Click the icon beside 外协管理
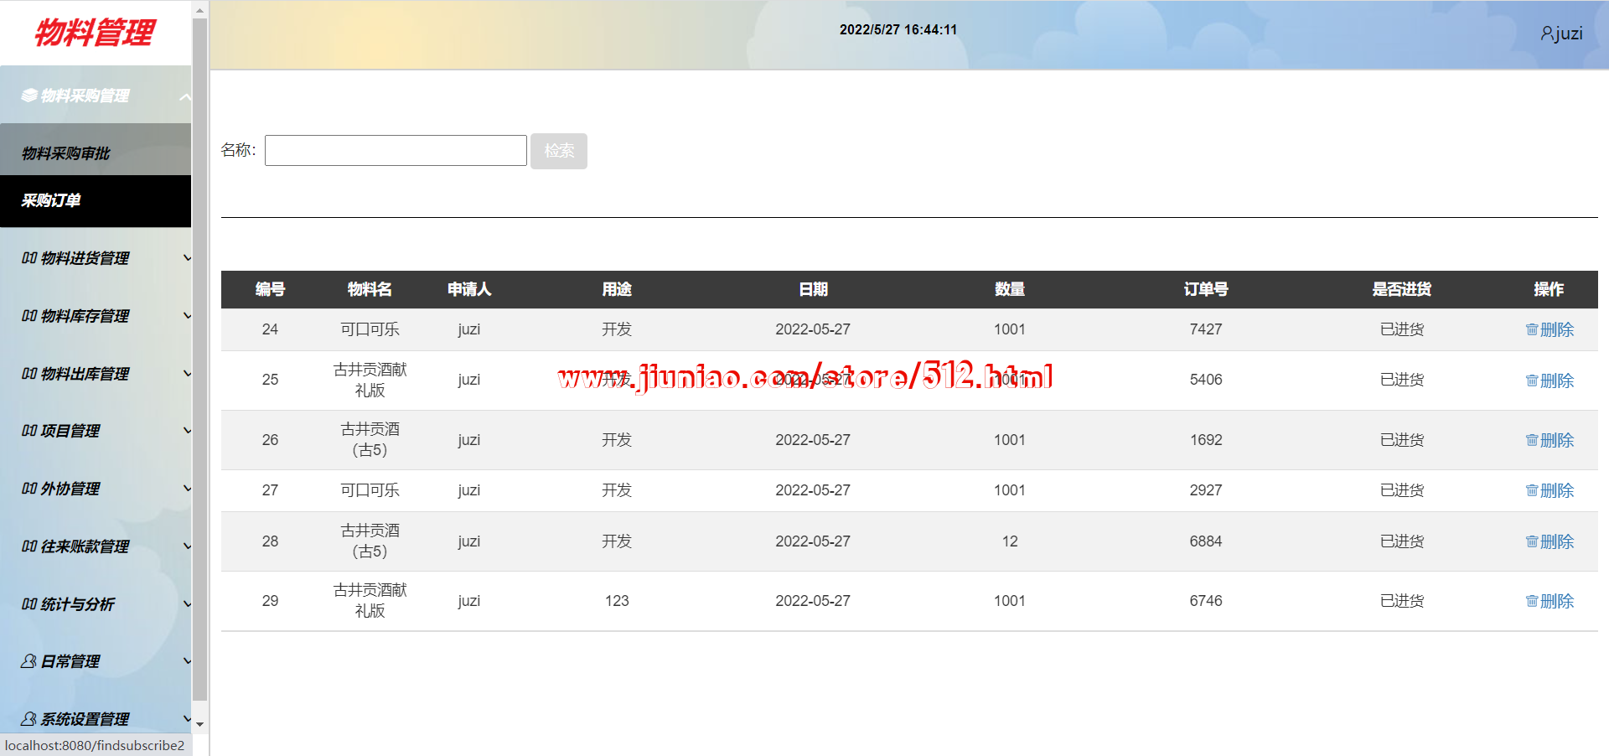The width and height of the screenshot is (1609, 756). click(x=29, y=489)
